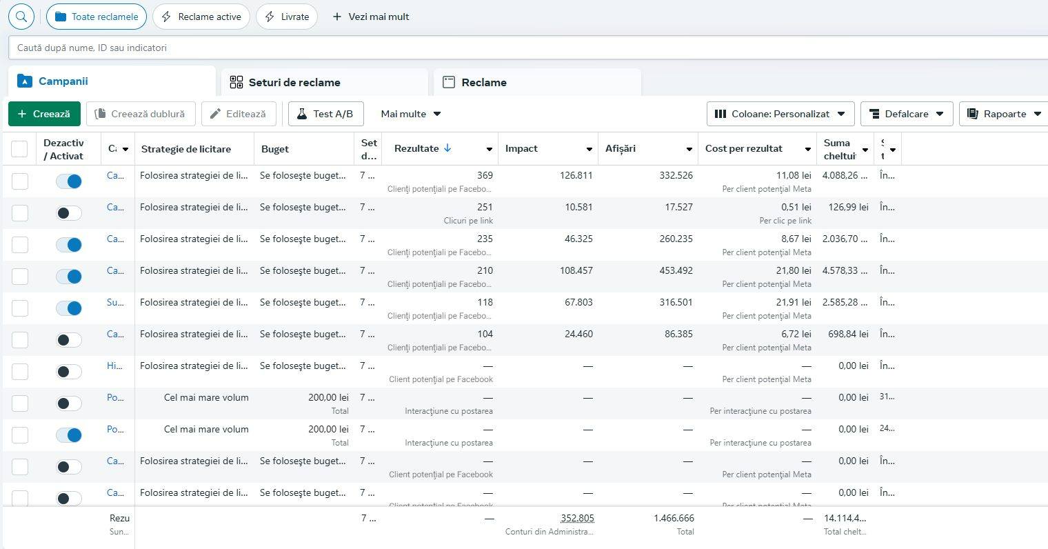Turn on the Hi... campaign toggle

coord(69,372)
